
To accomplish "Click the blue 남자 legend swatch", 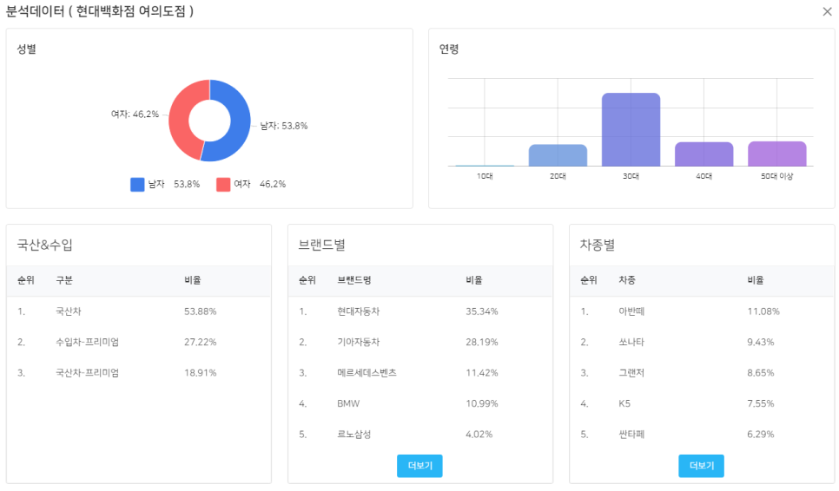I will (x=137, y=184).
